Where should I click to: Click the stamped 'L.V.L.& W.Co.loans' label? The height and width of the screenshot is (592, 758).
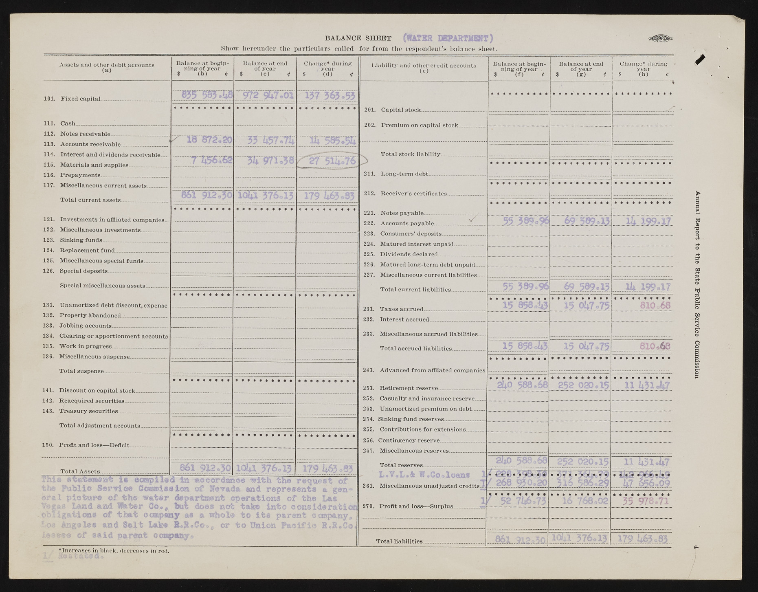point(424,475)
